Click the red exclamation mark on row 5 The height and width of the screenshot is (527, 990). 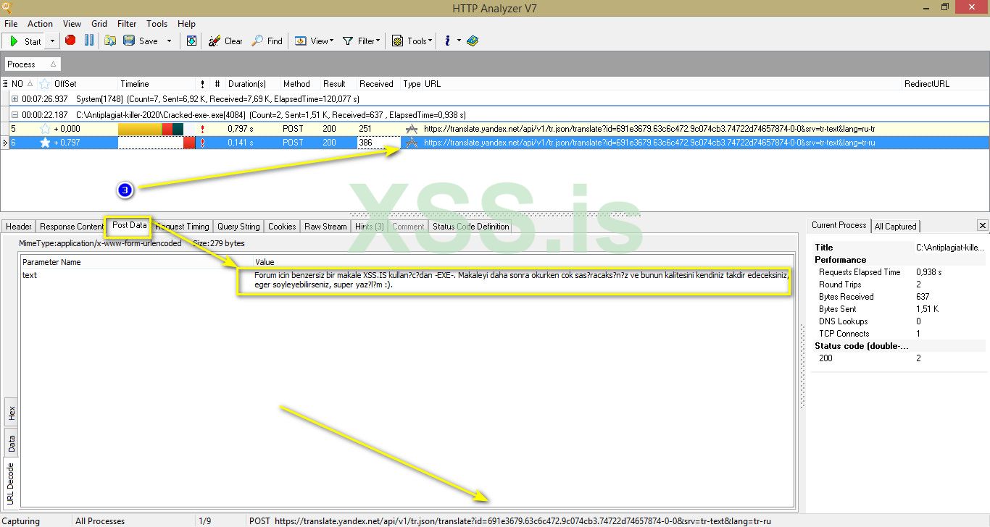[202, 129]
